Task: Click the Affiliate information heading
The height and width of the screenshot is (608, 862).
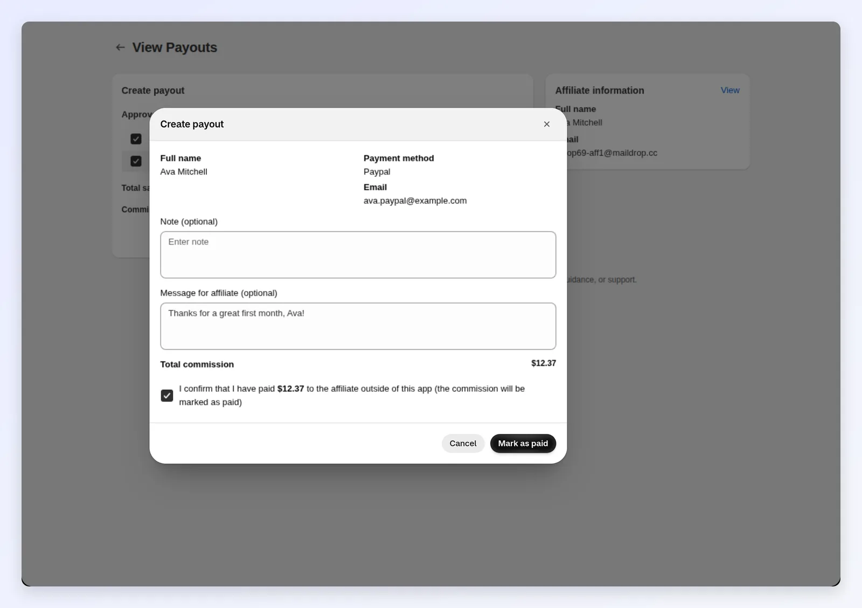Action: [600, 91]
